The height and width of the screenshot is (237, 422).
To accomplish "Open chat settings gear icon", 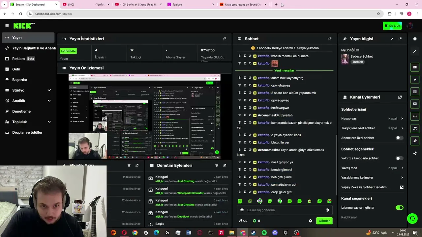I will [x=310, y=221].
